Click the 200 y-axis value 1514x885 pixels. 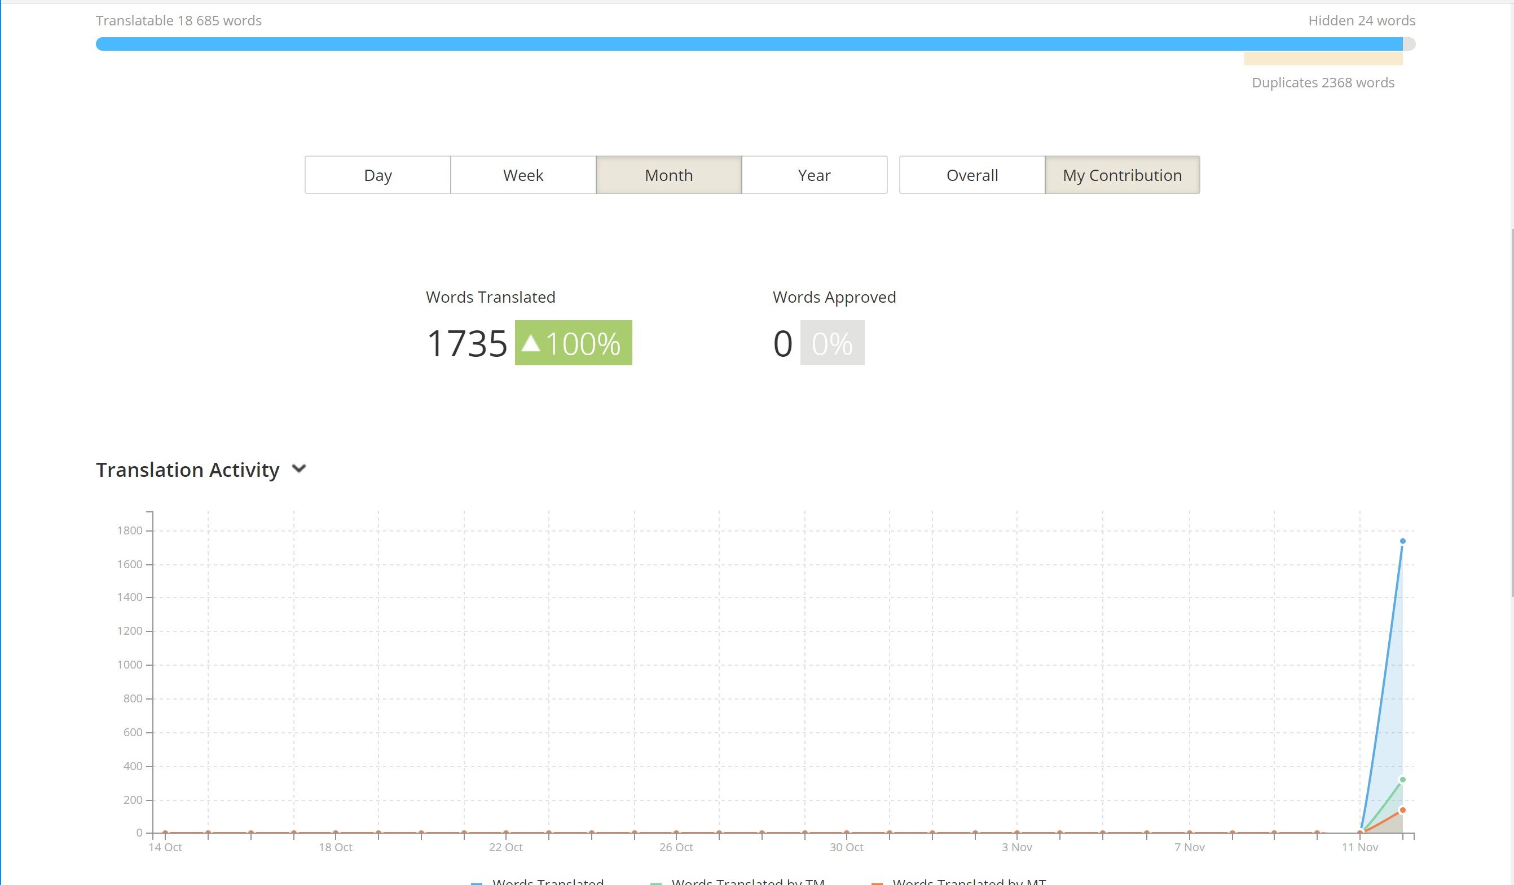click(x=133, y=800)
